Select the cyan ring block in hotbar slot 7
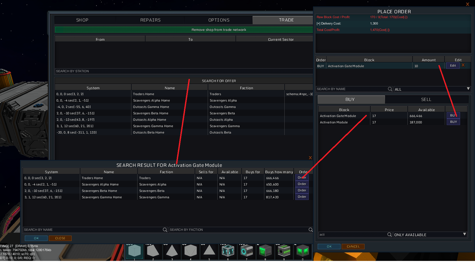475x262 pixels. click(246, 251)
